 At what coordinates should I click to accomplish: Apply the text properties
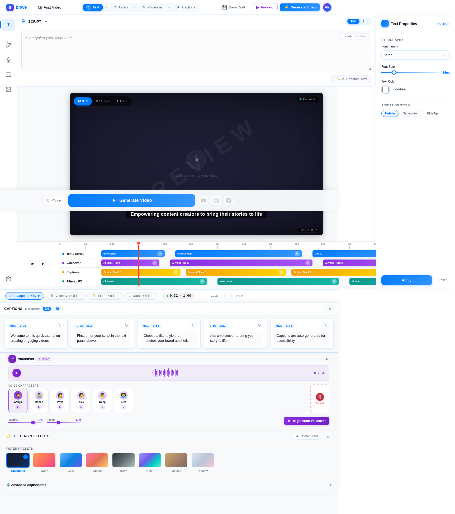click(x=406, y=280)
